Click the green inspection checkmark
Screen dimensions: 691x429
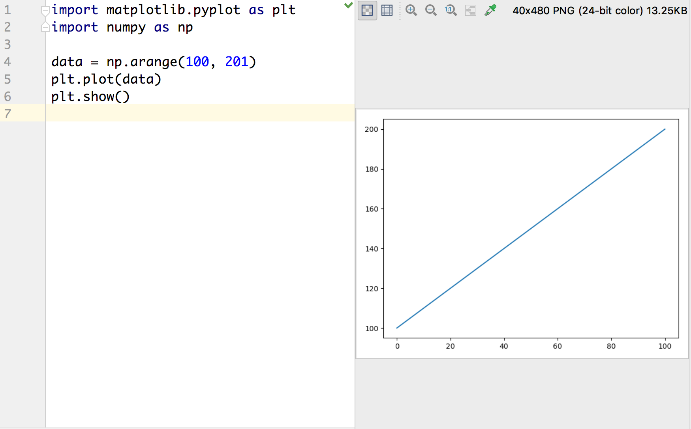pyautogui.click(x=348, y=5)
